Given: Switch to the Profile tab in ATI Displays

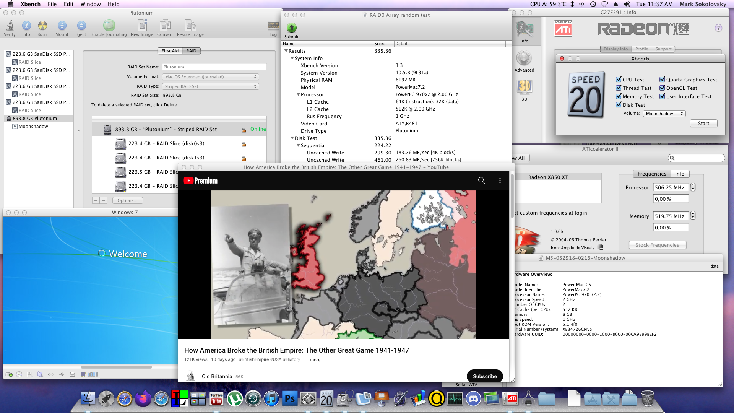Looking at the screenshot, I should point(641,49).
